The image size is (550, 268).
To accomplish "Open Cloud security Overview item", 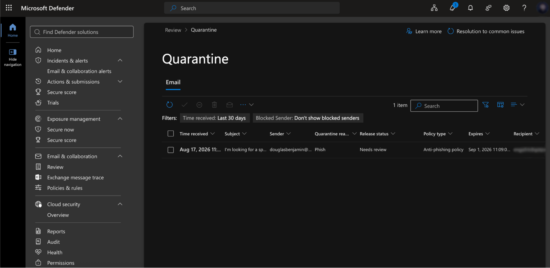I will pyautogui.click(x=58, y=215).
